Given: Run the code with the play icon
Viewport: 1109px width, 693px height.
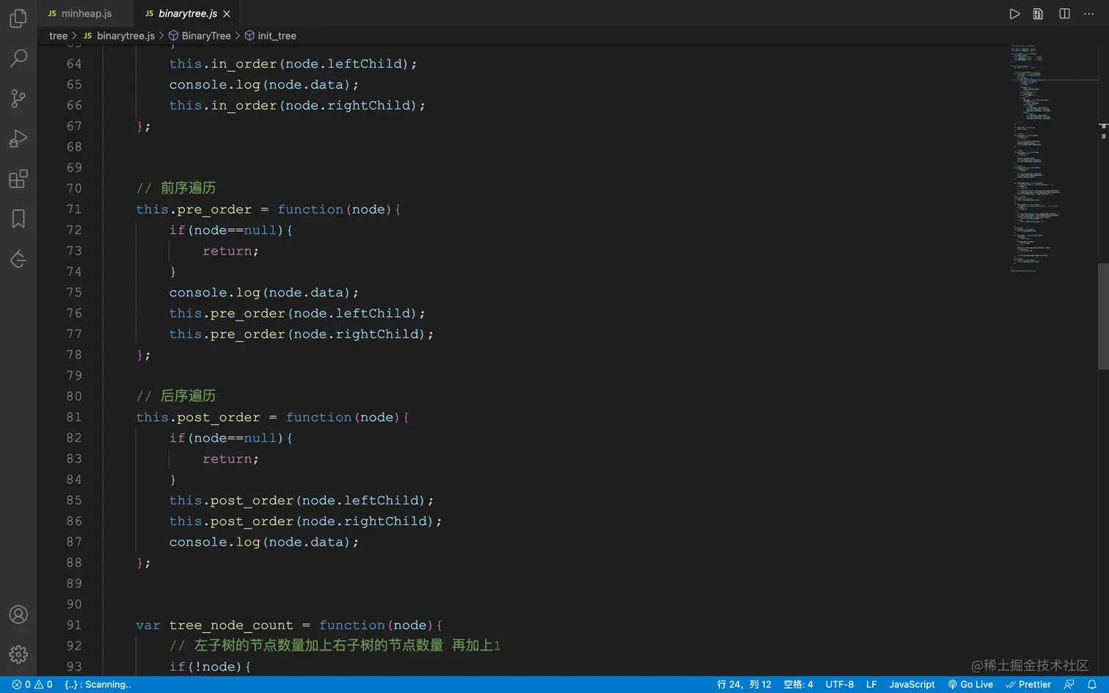Looking at the screenshot, I should (1014, 14).
